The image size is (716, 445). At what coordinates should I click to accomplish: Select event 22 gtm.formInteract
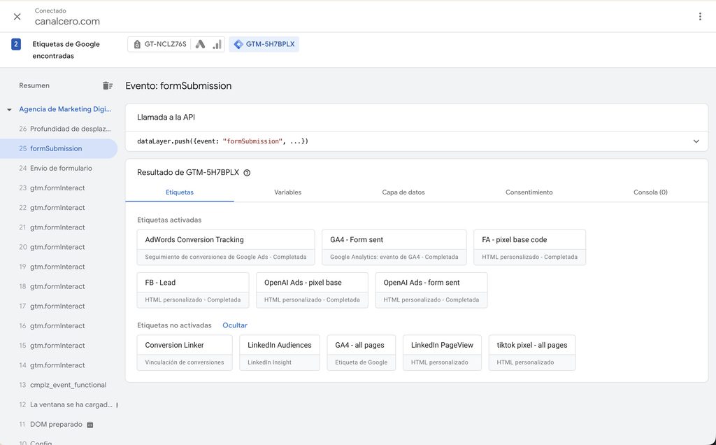(59, 207)
